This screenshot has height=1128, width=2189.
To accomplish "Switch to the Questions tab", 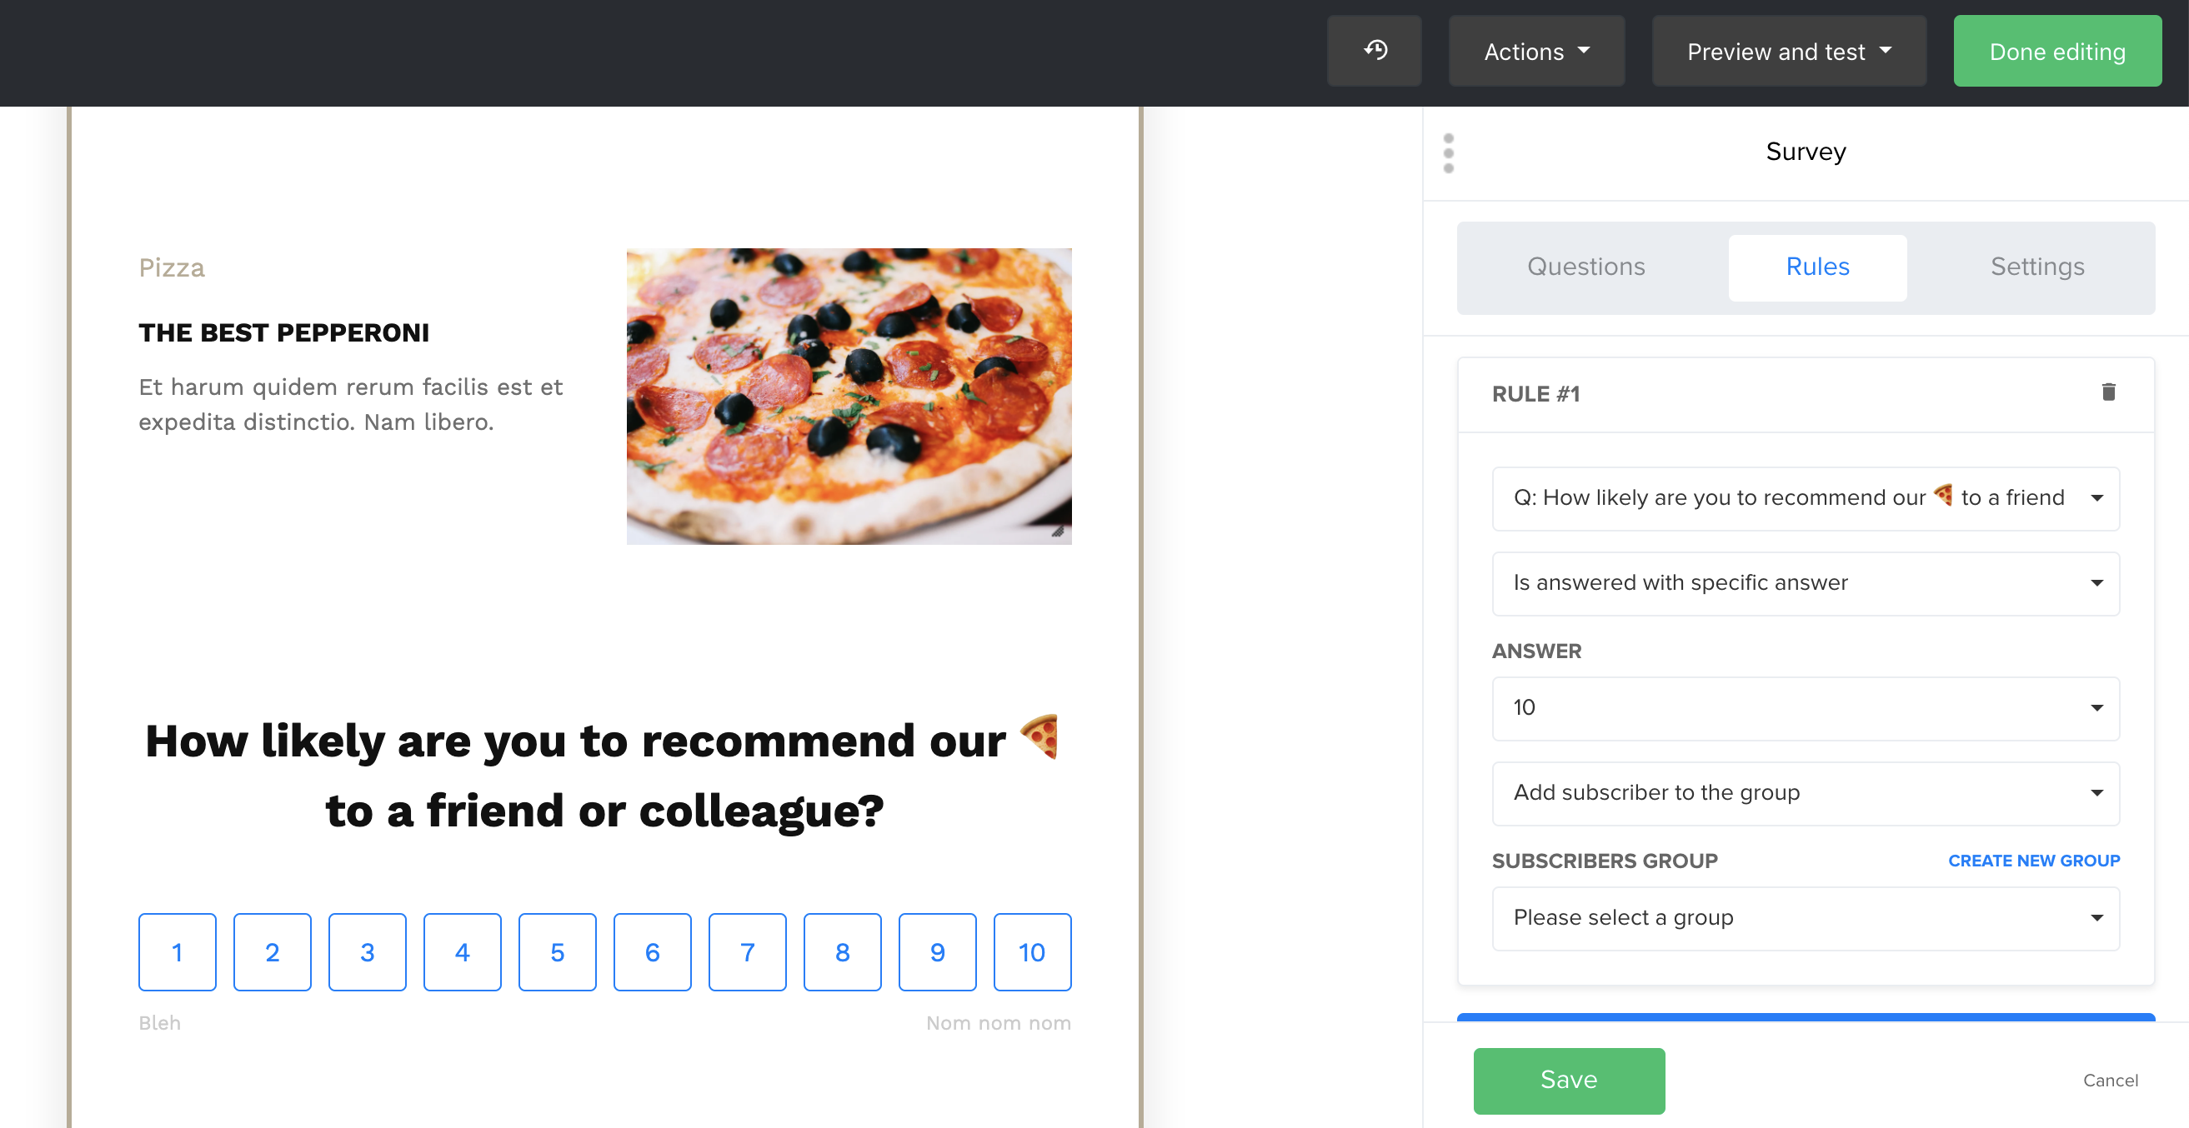I will [1585, 267].
